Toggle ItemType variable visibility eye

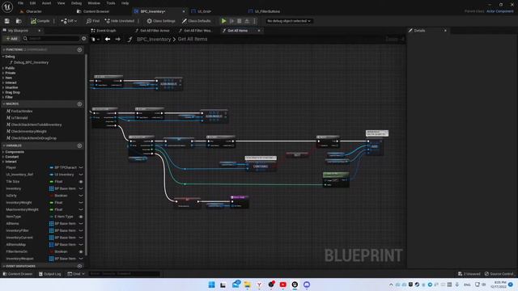[x=81, y=217]
